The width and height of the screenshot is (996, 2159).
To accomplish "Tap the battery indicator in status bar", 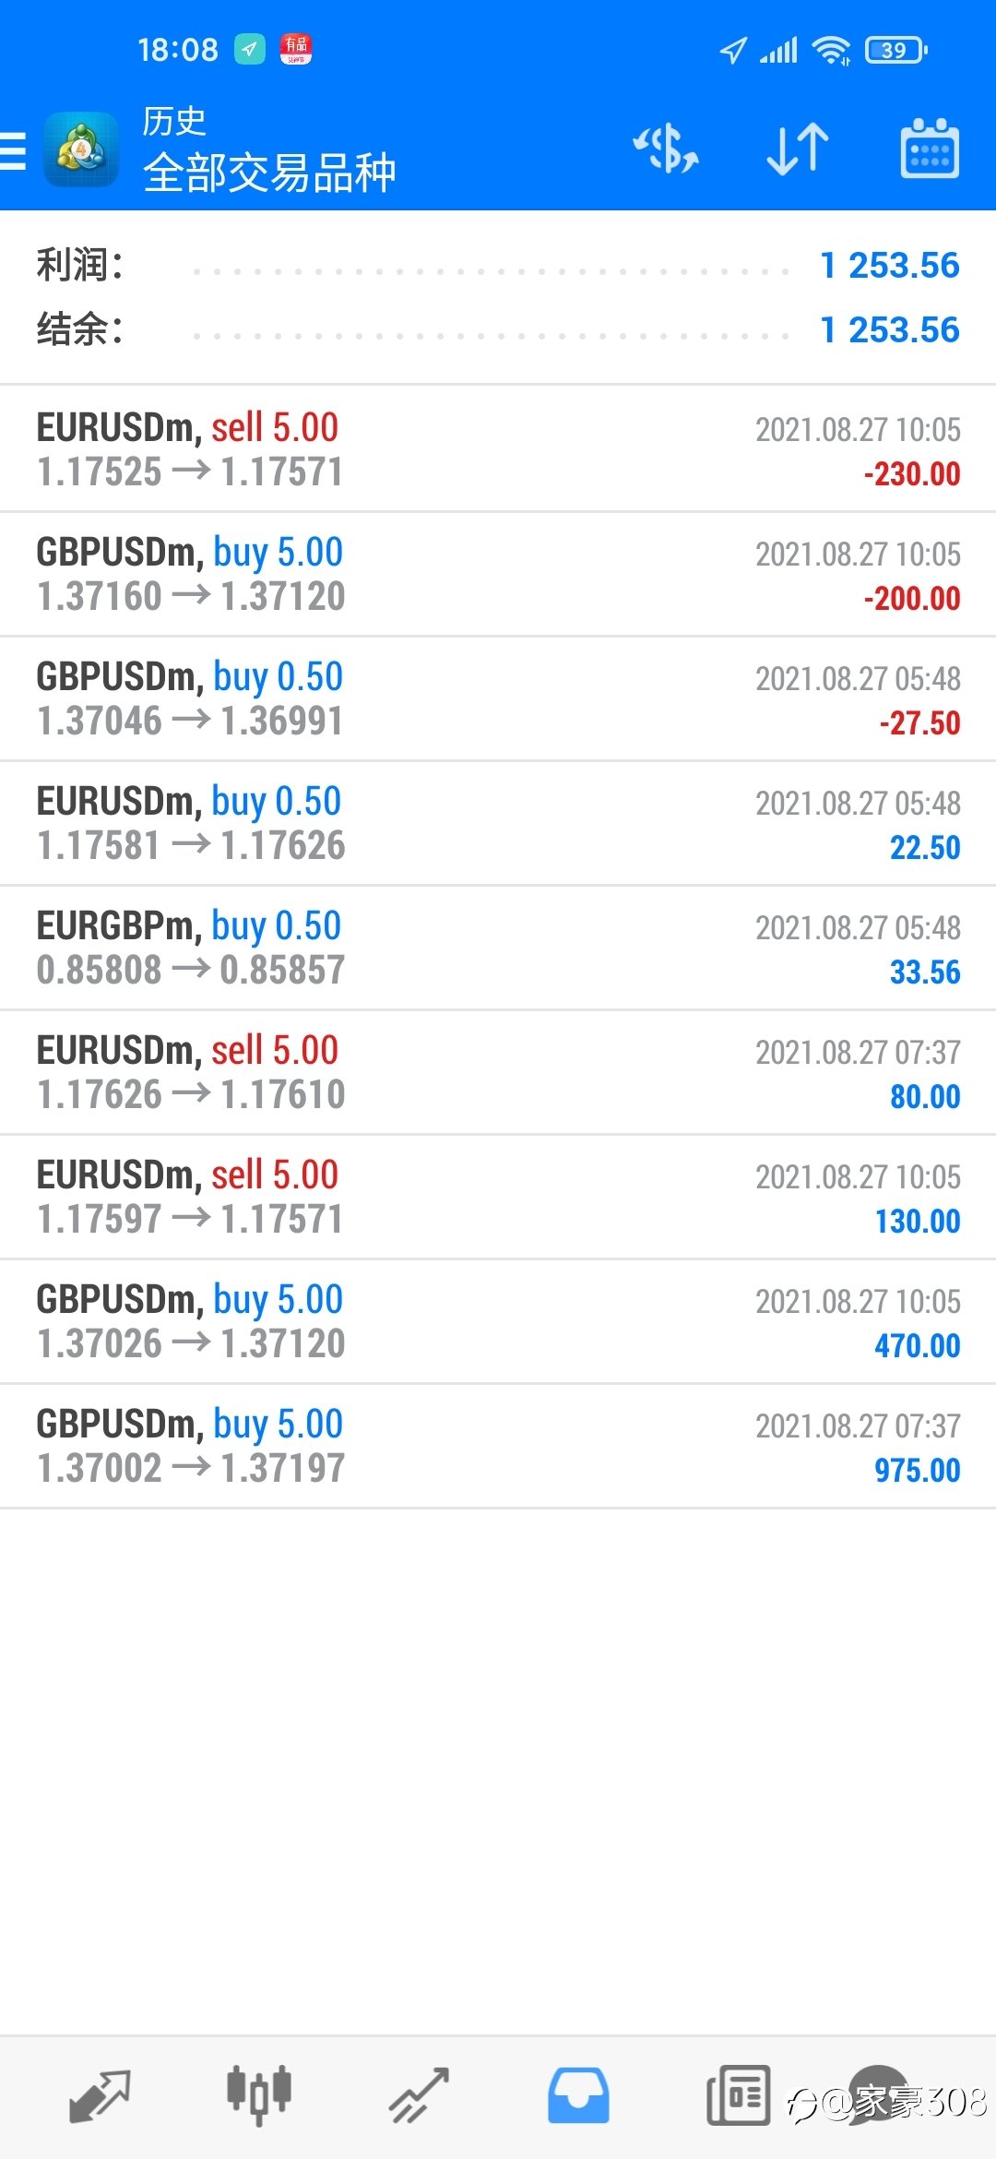I will pos(895,50).
